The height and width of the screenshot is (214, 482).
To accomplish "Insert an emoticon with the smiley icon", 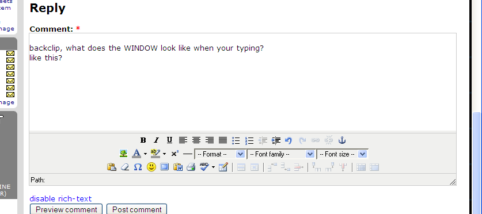I will point(151,167).
